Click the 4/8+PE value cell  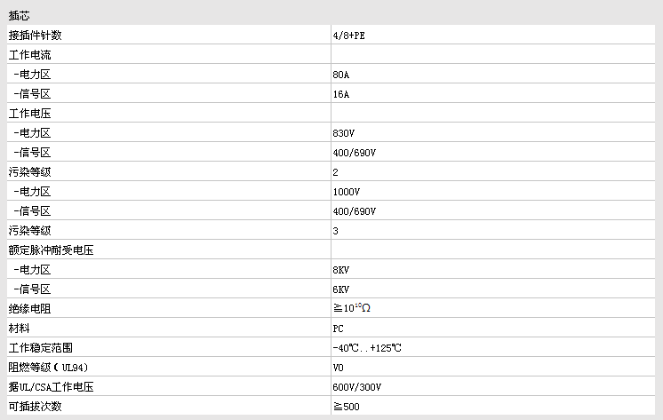(349, 36)
